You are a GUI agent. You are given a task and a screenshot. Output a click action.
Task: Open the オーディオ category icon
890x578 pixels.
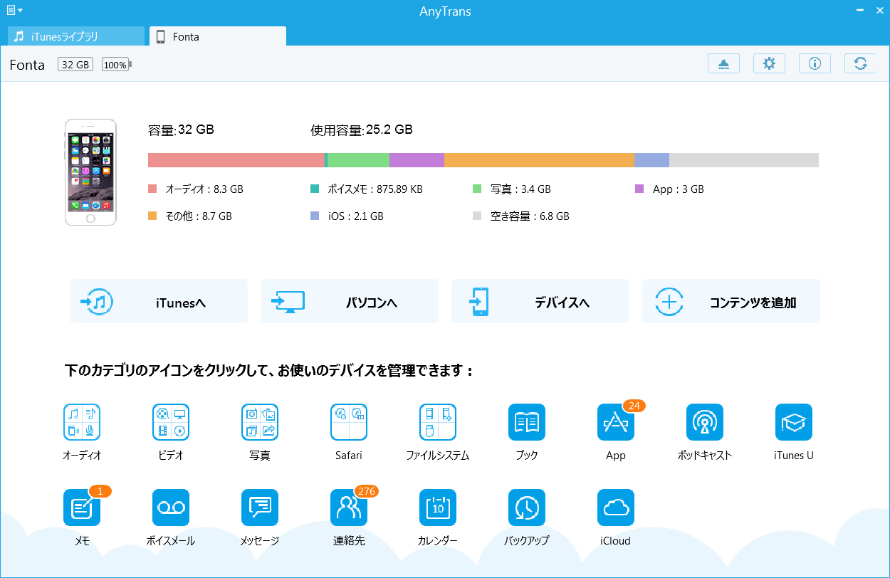tap(82, 422)
